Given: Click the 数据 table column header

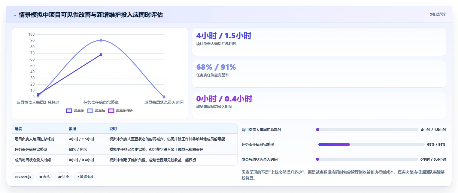Looking at the screenshot, I should (72, 129).
